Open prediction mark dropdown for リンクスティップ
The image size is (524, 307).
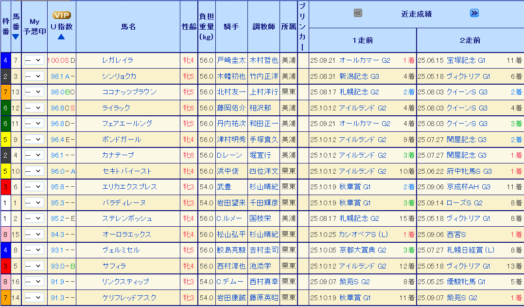tap(34, 282)
